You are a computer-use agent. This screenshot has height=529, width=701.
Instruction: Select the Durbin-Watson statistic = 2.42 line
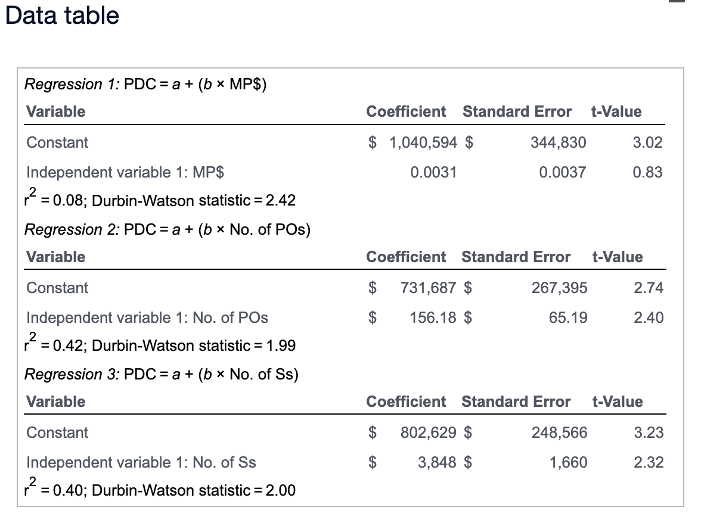[161, 200]
